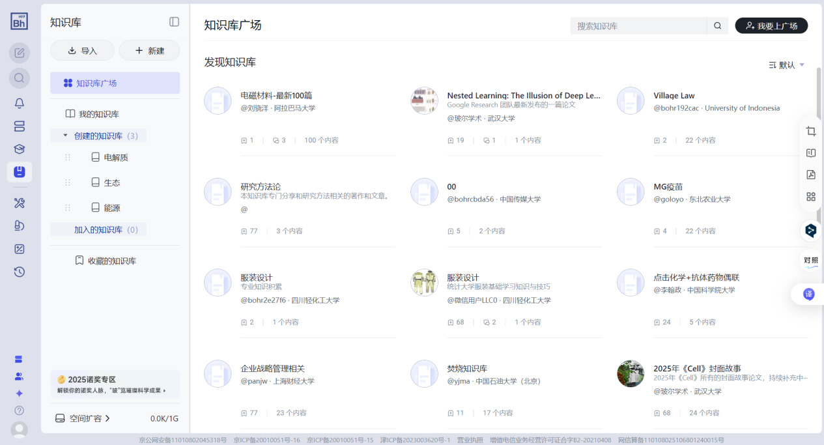This screenshot has width=824, height=445.
Task: Click the bell notifications icon in left rail
Action: 20,103
